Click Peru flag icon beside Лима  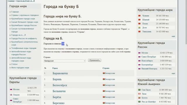(139, 94)
